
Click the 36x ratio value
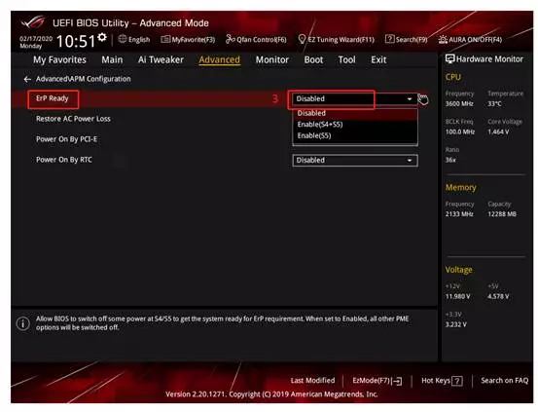(450, 160)
